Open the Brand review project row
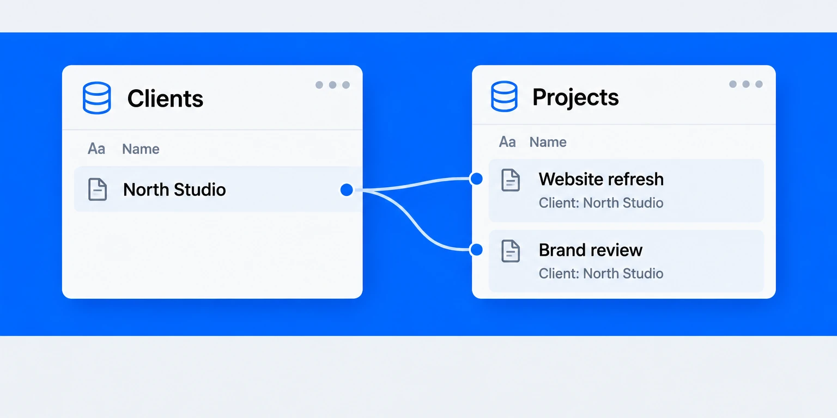837x418 pixels. click(626, 261)
